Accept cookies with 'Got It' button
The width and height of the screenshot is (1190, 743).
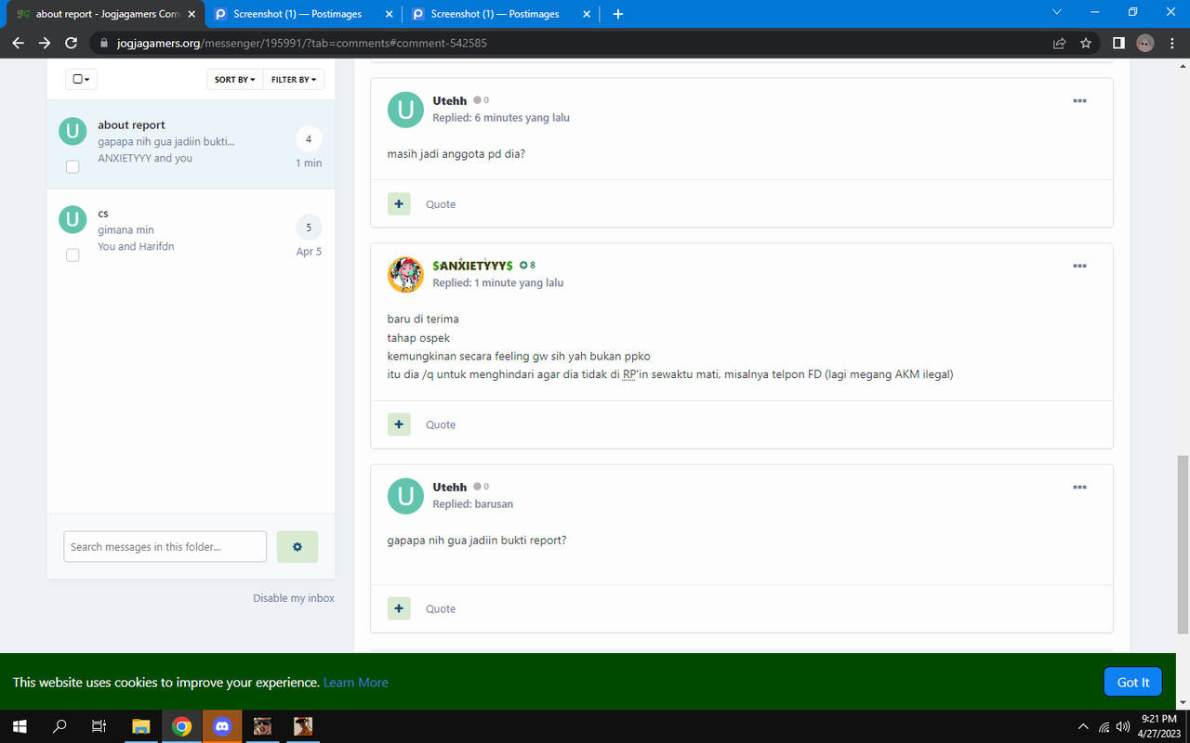point(1133,682)
